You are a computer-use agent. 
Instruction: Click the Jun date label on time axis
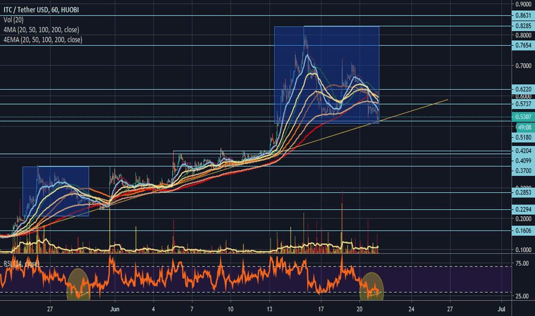point(115,309)
